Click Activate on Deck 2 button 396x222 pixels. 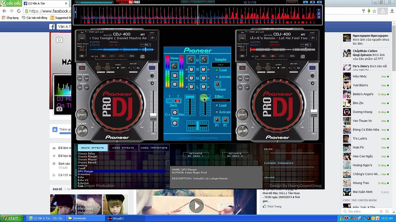[x=235, y=155]
